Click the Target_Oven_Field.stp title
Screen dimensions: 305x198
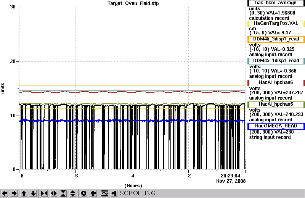[x=133, y=3]
